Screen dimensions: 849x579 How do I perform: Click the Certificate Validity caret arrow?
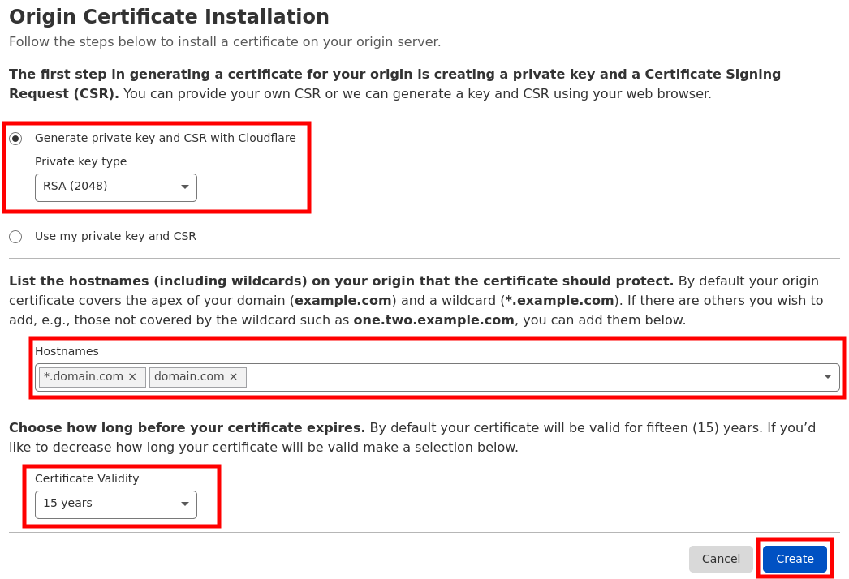click(185, 504)
